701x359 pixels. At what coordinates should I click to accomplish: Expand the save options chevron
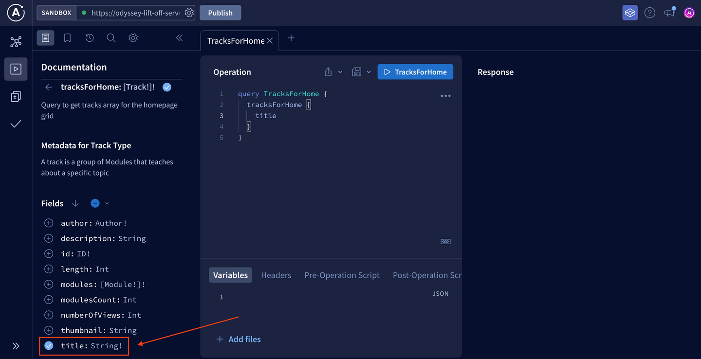click(369, 72)
